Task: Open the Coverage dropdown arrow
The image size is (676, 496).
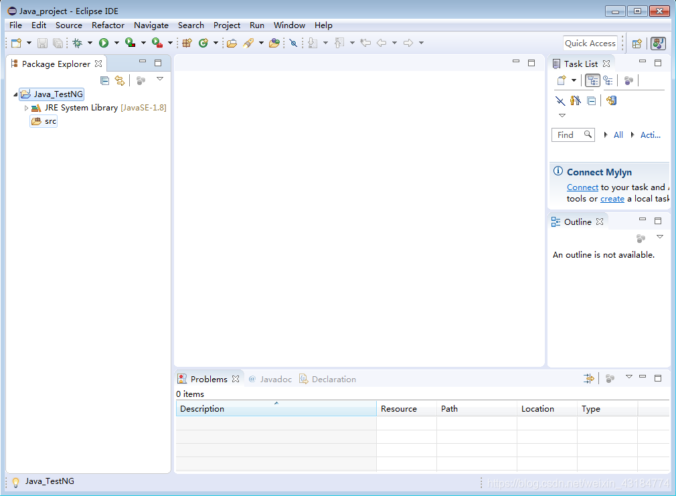Action: [143, 43]
